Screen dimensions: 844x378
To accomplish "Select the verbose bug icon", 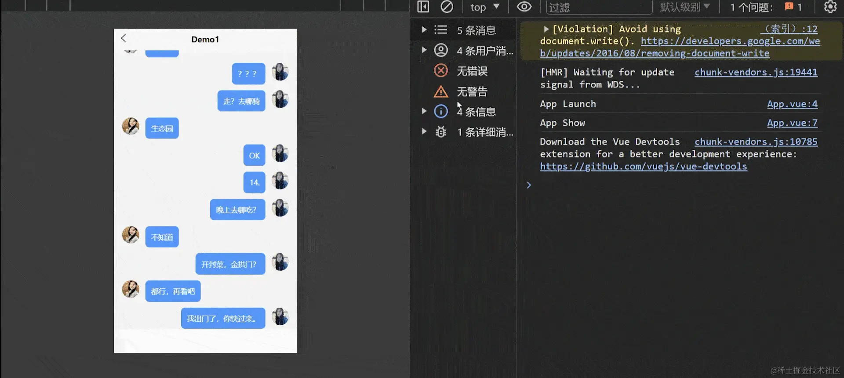I will pyautogui.click(x=441, y=131).
